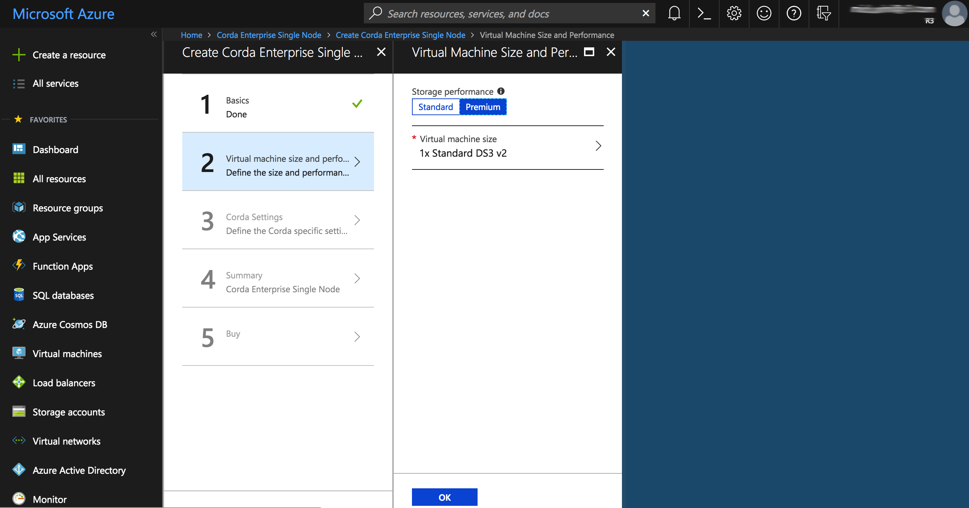
Task: Open step 4 Summary chevron
Action: pos(357,279)
